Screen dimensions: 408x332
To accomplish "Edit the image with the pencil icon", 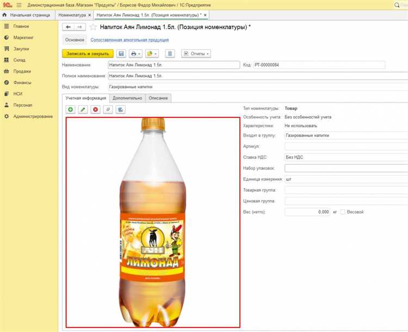I will (x=83, y=110).
